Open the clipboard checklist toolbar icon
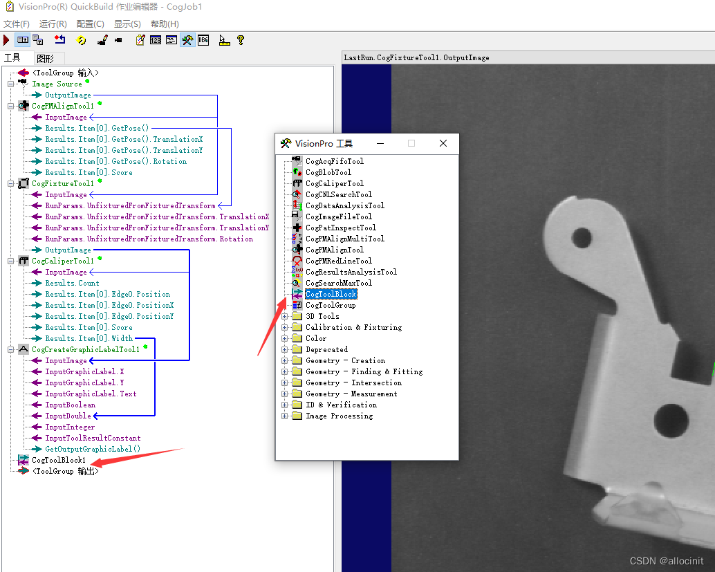 coord(140,40)
